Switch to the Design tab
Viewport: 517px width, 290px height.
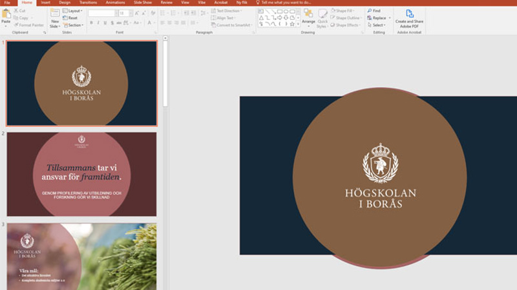pyautogui.click(x=65, y=3)
